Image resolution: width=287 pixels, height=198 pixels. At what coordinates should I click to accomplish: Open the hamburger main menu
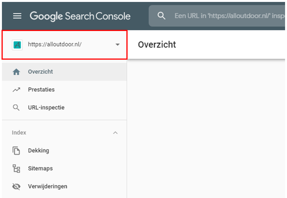tap(17, 16)
